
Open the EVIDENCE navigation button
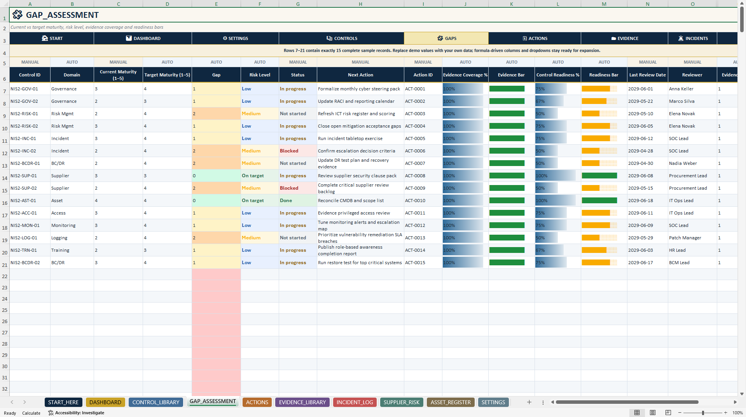click(x=624, y=38)
